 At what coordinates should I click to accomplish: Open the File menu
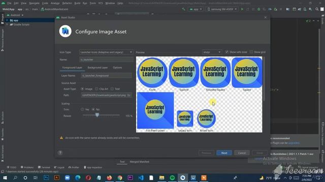point(9,3)
